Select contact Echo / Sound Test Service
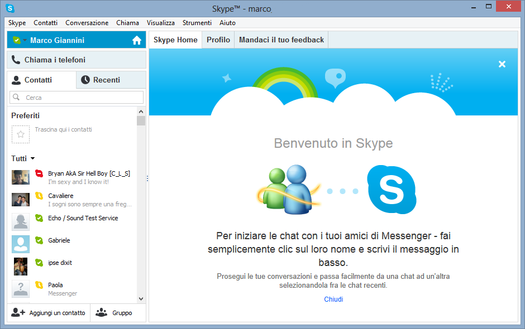Screen dimensions: 525x329 click(x=83, y=218)
